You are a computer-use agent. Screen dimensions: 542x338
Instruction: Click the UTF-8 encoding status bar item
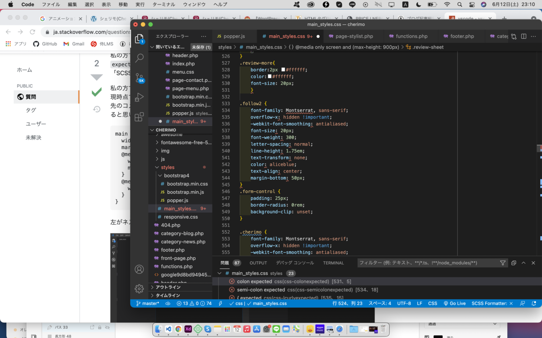point(404,303)
